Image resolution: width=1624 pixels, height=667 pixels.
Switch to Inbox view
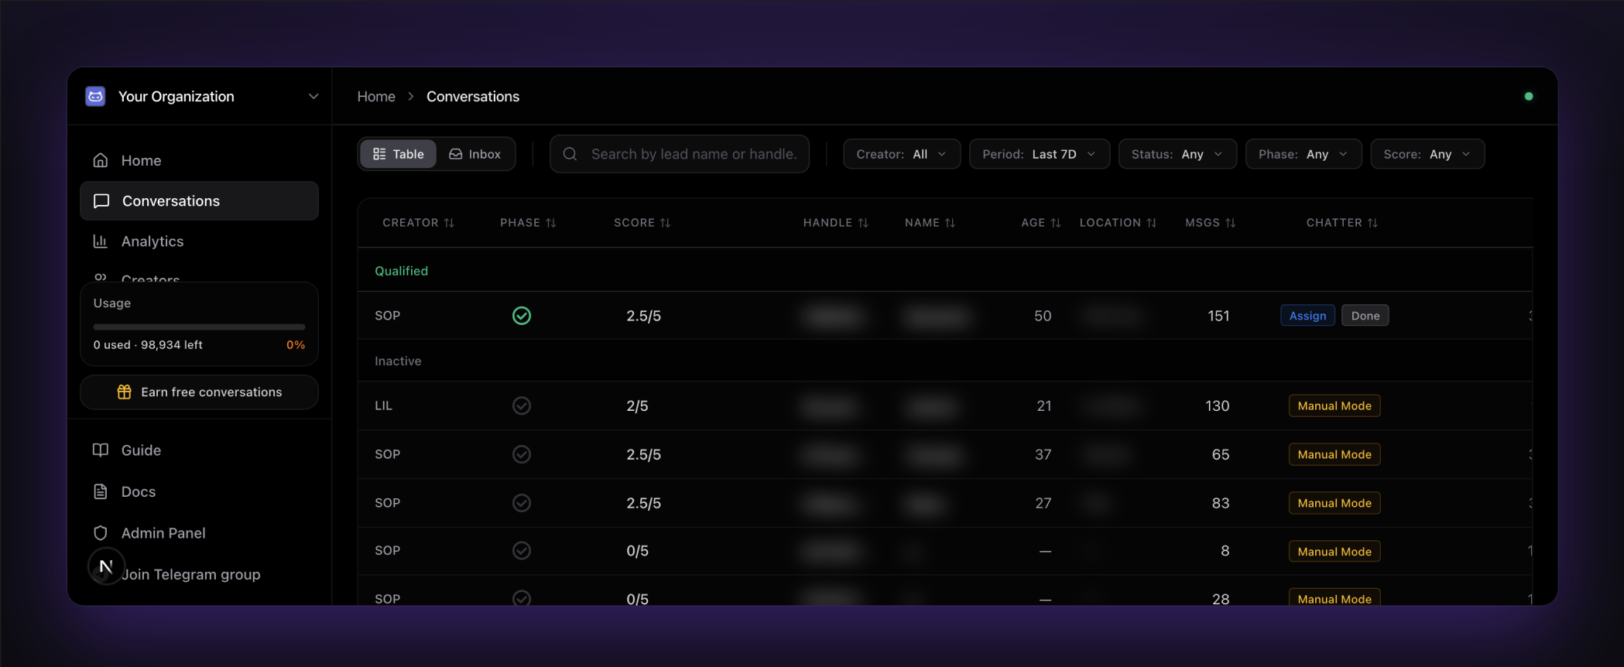tap(475, 154)
